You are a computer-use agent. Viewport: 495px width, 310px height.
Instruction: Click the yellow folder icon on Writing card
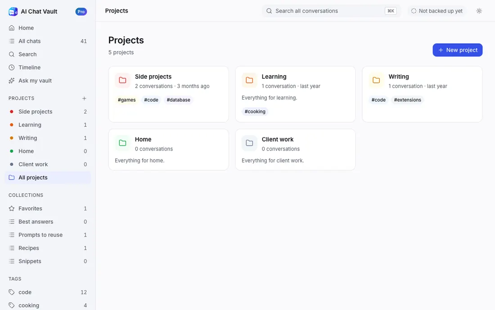376,80
